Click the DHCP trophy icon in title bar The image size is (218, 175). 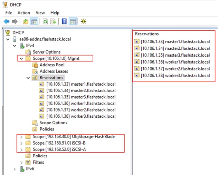pyautogui.click(x=6, y=4)
